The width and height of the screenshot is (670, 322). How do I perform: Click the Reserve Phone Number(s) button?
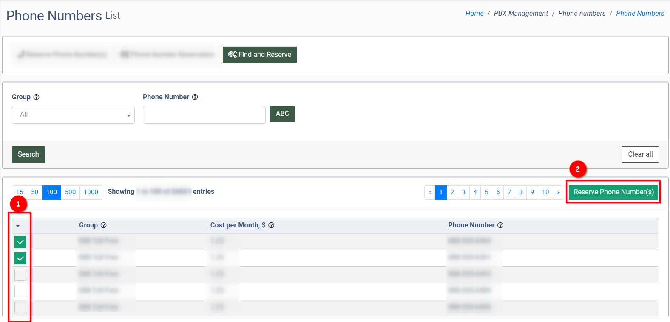[x=613, y=192]
